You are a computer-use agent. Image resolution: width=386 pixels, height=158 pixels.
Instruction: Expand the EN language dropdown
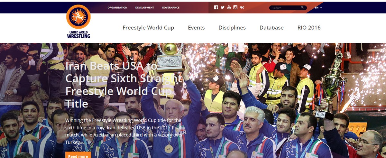tap(318, 8)
